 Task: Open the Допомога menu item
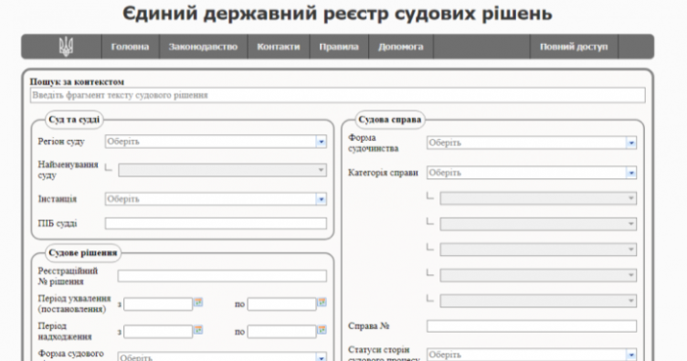(x=401, y=47)
